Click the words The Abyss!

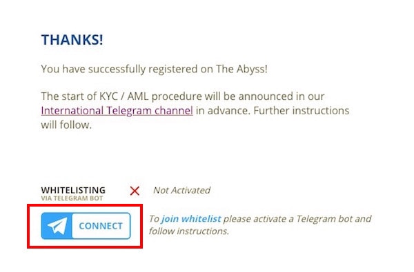[x=242, y=69]
